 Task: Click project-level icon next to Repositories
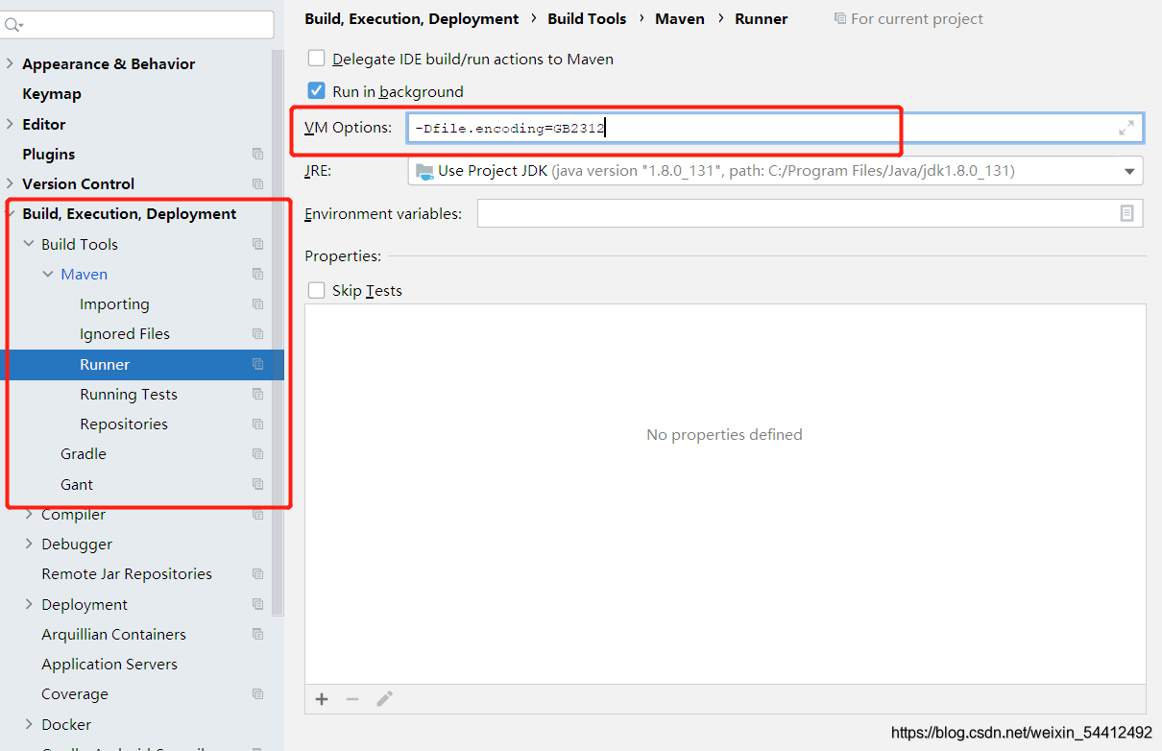click(x=257, y=424)
